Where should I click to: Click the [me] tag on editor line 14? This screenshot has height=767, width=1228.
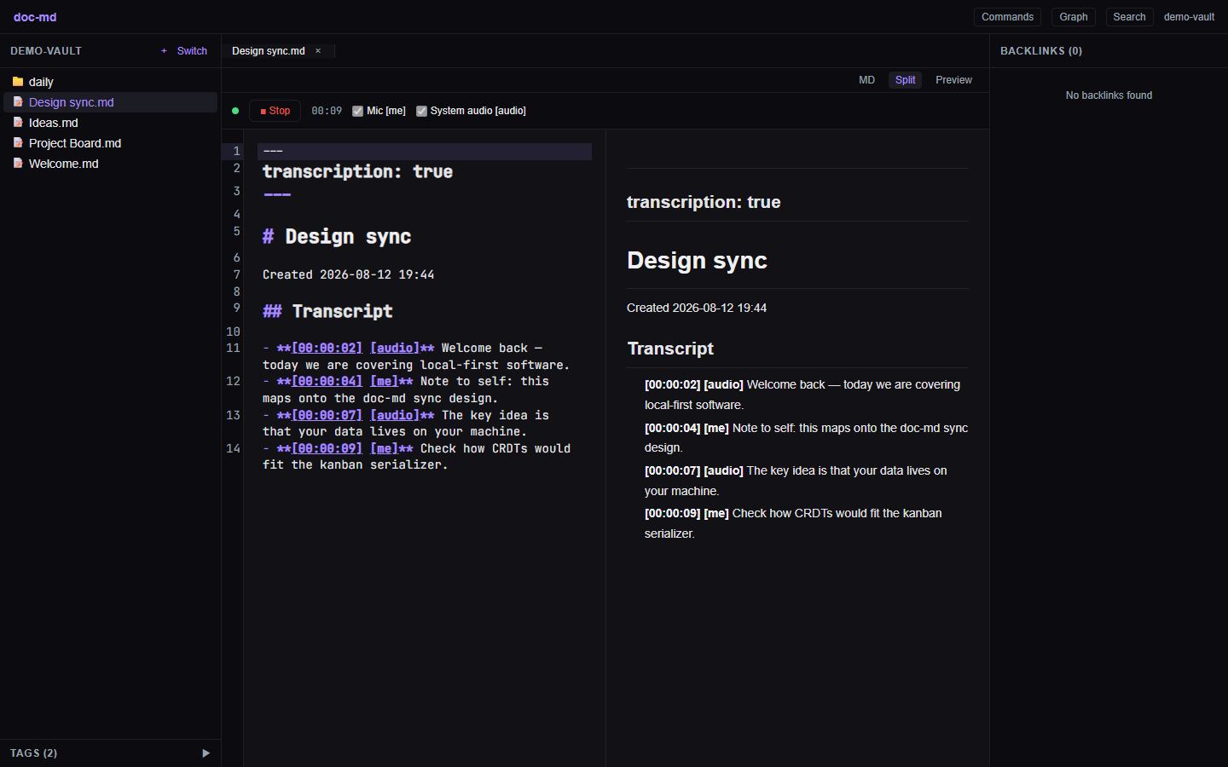click(385, 448)
